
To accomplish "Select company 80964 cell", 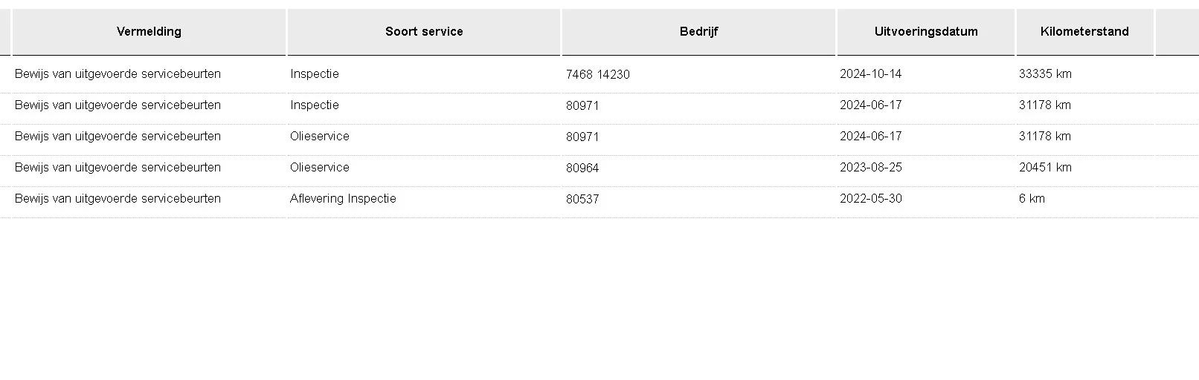I will [582, 168].
